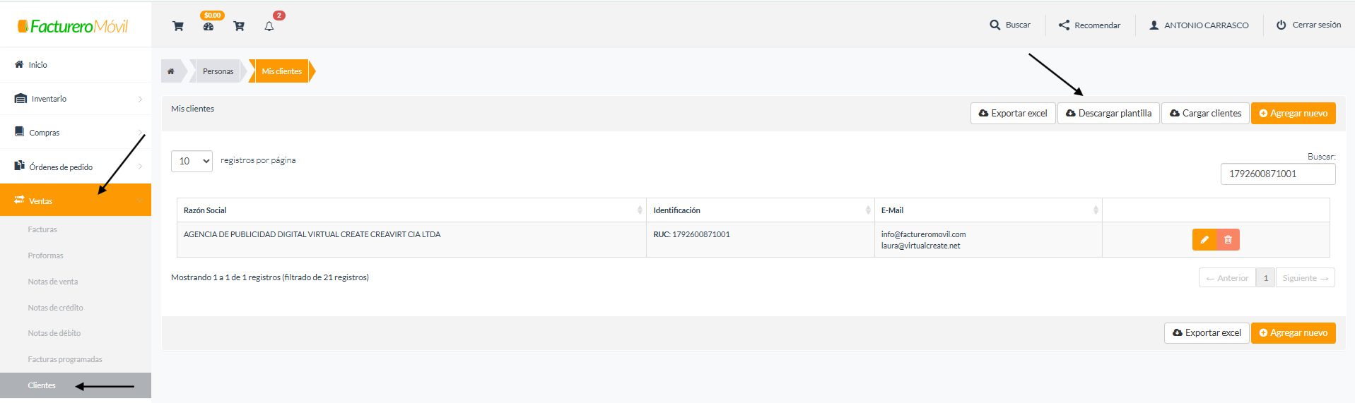The height and width of the screenshot is (403, 1355).
Task: Click the Cargar clientes button
Action: pyautogui.click(x=1205, y=113)
